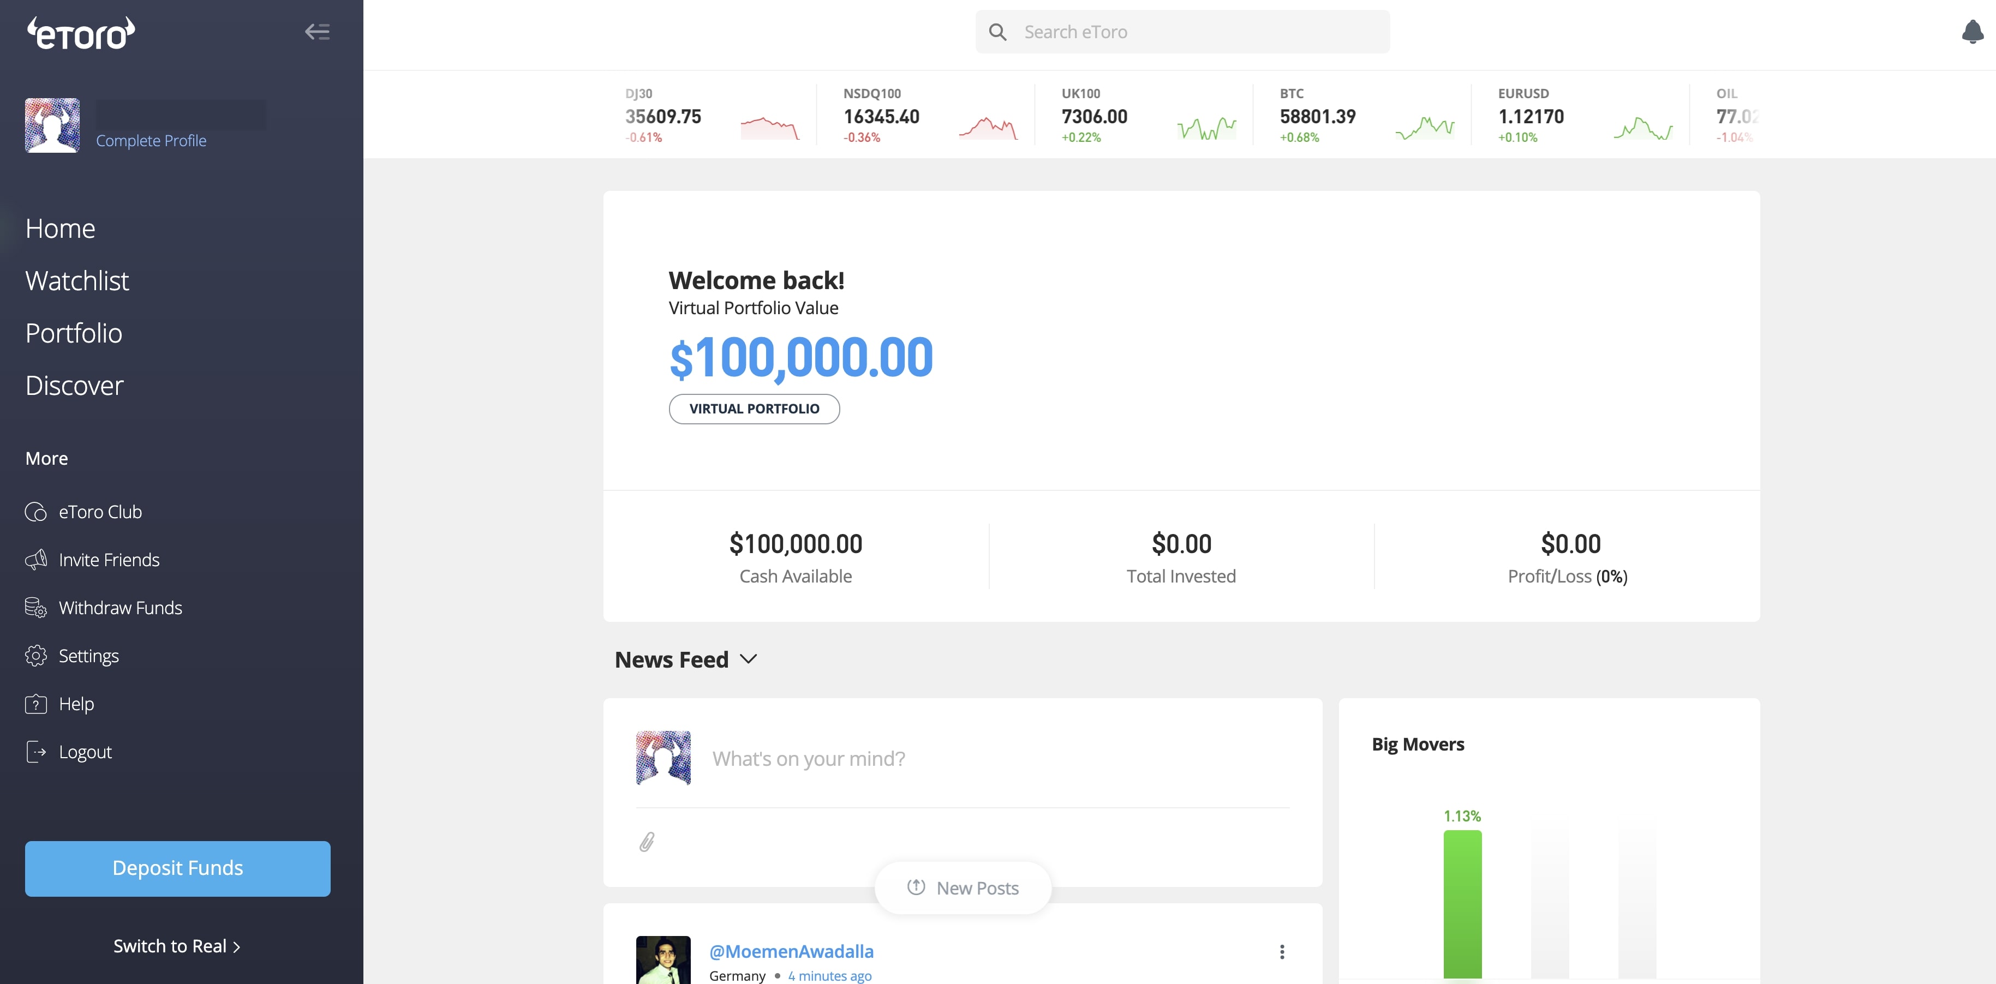Collapse the sidebar with arrow icon
This screenshot has width=1996, height=984.
317,32
